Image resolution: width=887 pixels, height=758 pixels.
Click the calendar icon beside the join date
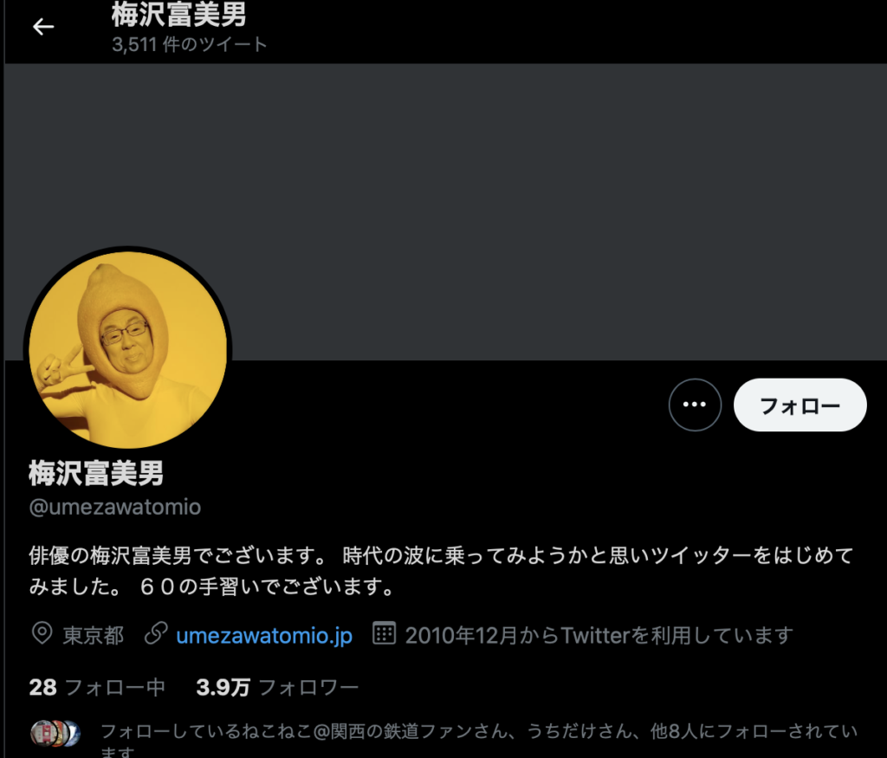(x=384, y=633)
